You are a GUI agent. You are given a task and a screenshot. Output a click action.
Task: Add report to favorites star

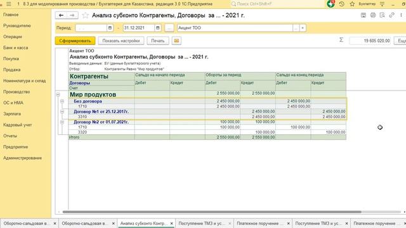[85, 15]
